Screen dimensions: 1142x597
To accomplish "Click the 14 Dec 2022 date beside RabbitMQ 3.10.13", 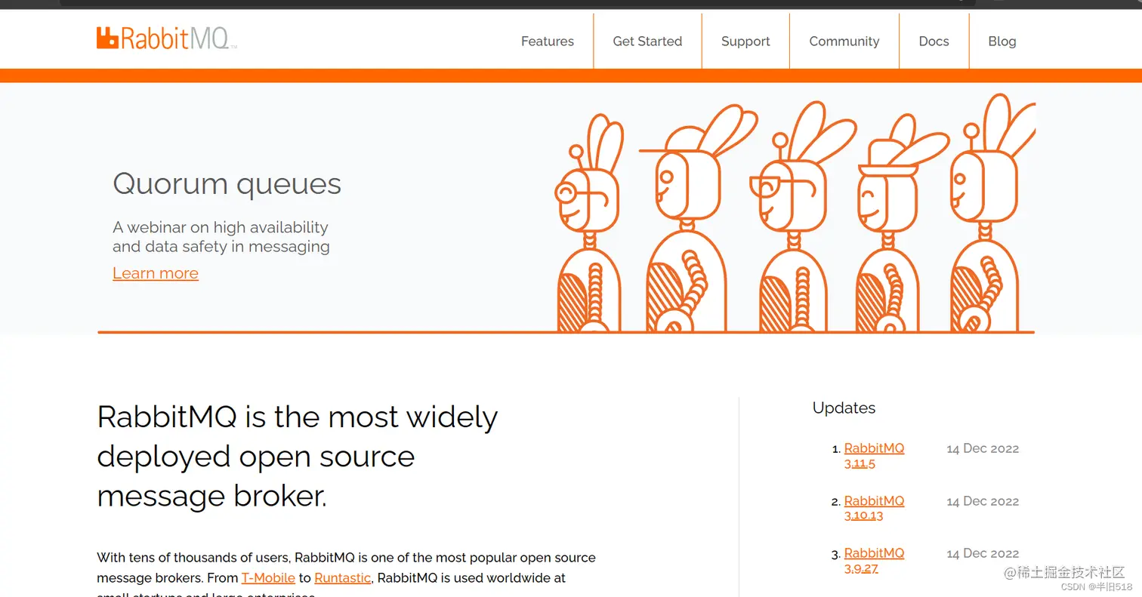I will [983, 501].
